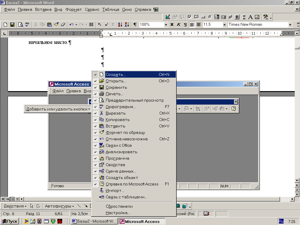Enable Связь с таблицами... entry
This screenshot has height=225, width=300.
pyautogui.click(x=134, y=197)
